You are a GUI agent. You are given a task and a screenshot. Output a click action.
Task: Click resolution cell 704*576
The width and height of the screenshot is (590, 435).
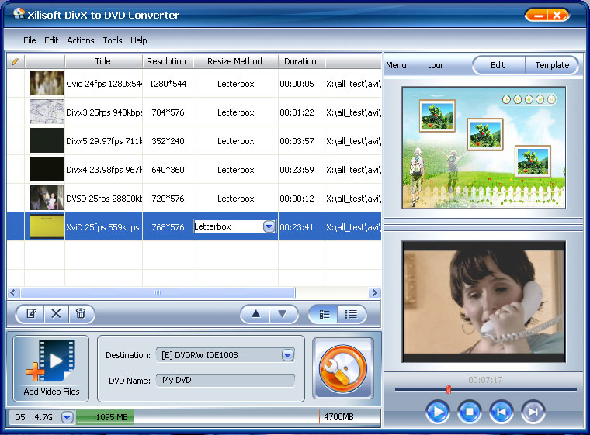coord(168,112)
